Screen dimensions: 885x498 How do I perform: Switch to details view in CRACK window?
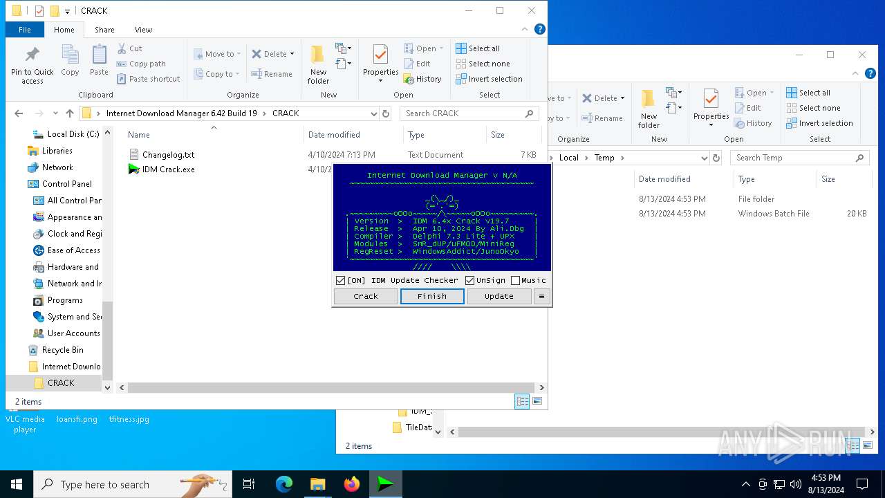pos(523,401)
